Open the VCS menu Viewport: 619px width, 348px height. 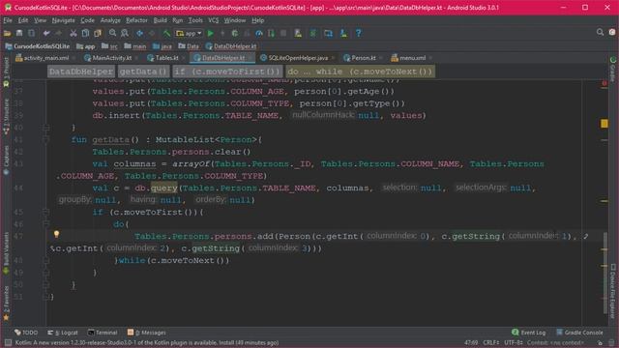click(214, 20)
